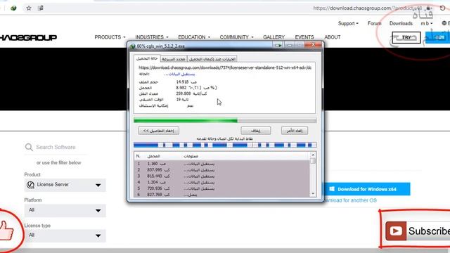Screen dimensions: 450x253
Task: Expand the INDUSTRIES menu
Action: 152,37
